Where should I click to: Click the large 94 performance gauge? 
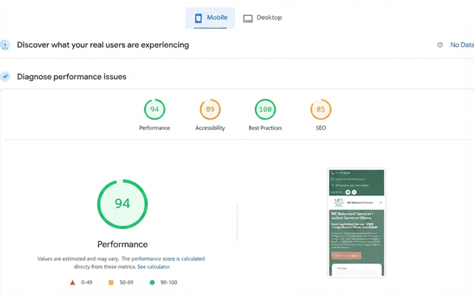coord(123,204)
